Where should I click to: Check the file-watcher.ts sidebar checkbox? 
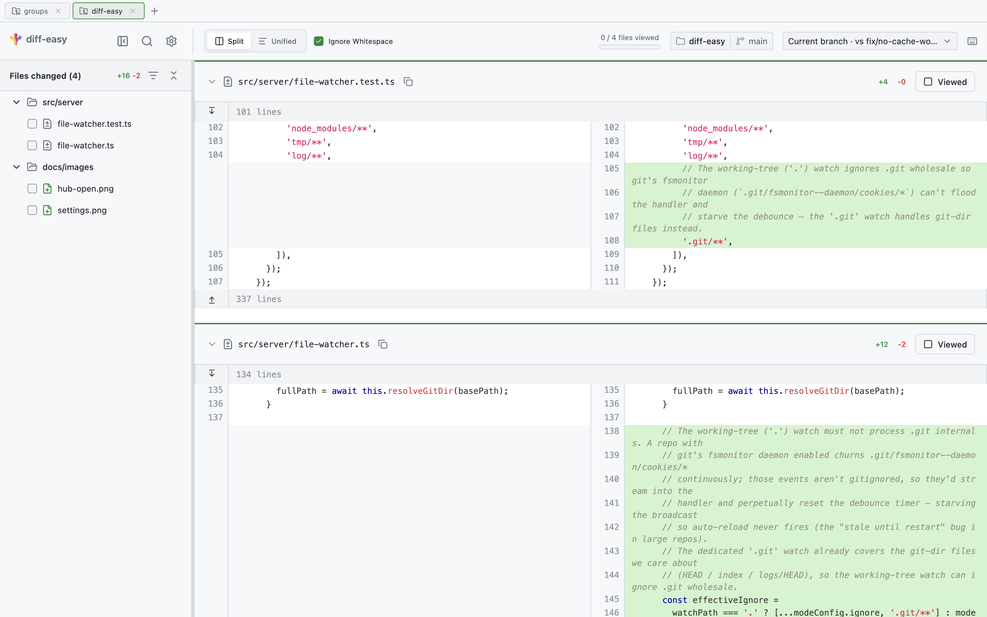click(x=32, y=145)
